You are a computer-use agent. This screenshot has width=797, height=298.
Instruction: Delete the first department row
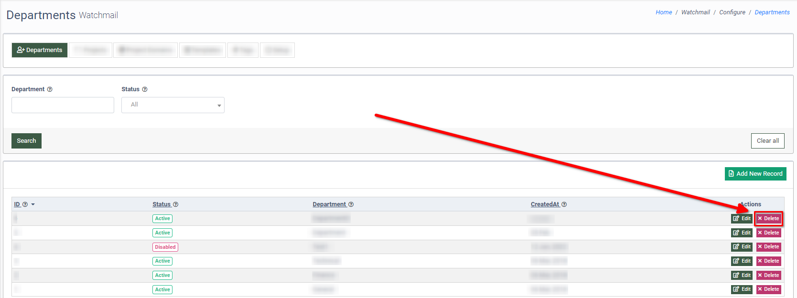[768, 219]
